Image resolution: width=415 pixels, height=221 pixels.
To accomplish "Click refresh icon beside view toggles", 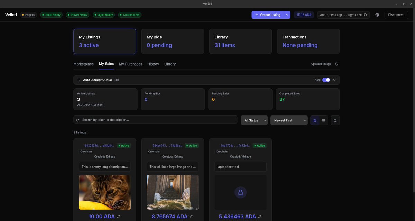I will point(335,120).
